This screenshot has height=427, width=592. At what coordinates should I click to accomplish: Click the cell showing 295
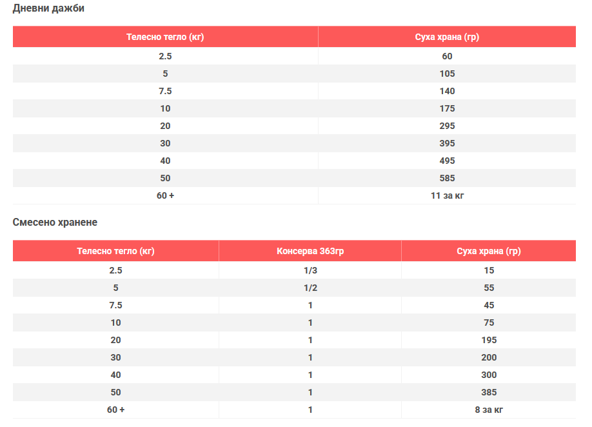[447, 126]
